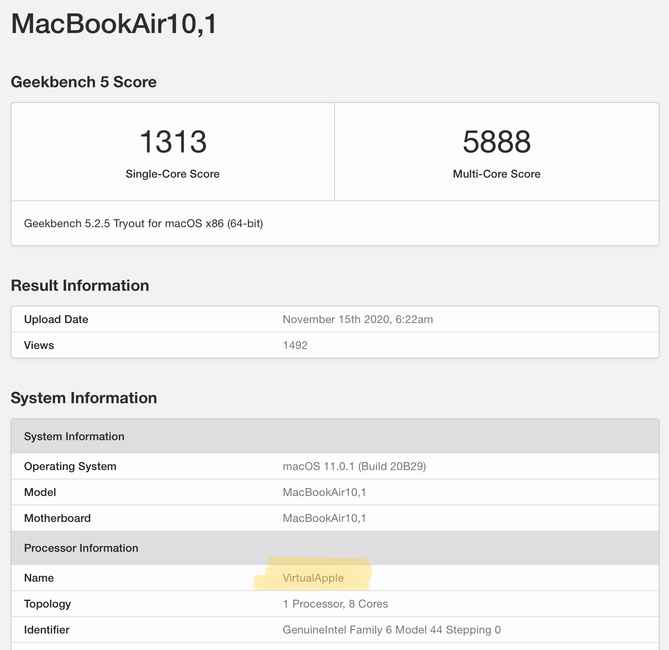Viewport: 669px width, 650px height.
Task: Click the Model row label
Action: (40, 492)
